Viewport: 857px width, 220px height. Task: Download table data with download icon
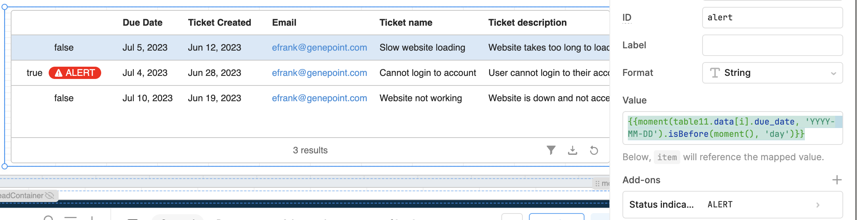(573, 150)
